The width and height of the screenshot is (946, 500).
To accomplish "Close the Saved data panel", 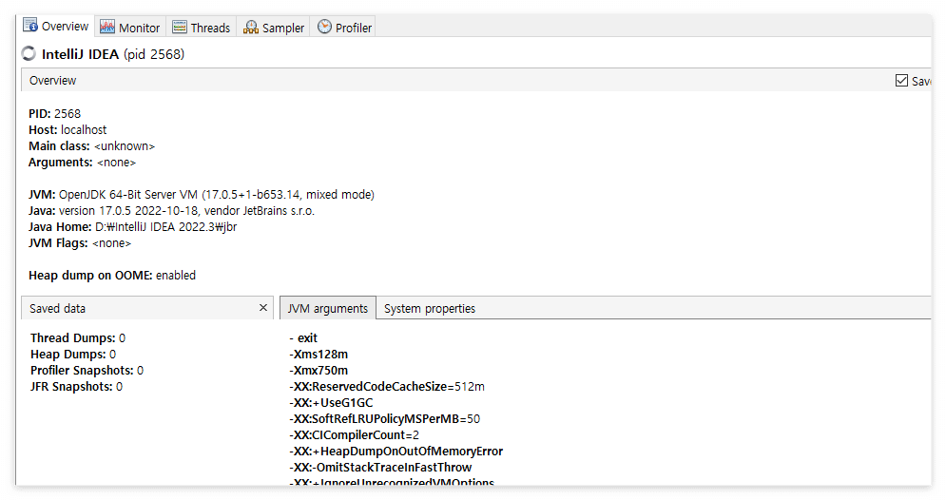I will (263, 308).
